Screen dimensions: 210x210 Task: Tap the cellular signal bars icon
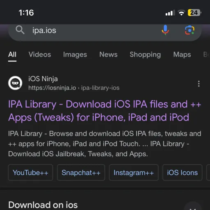point(170,13)
